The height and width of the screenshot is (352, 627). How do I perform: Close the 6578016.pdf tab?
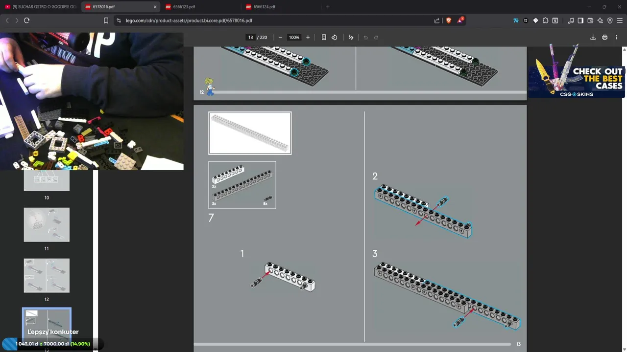155,7
